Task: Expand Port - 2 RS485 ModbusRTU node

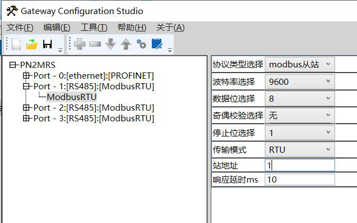Action: (26, 107)
